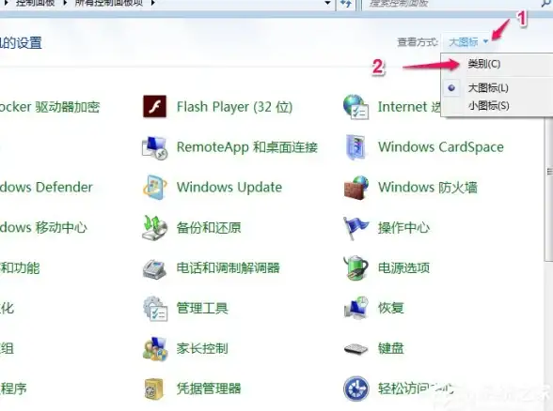Open the Windows 移动中心 link

(43, 228)
